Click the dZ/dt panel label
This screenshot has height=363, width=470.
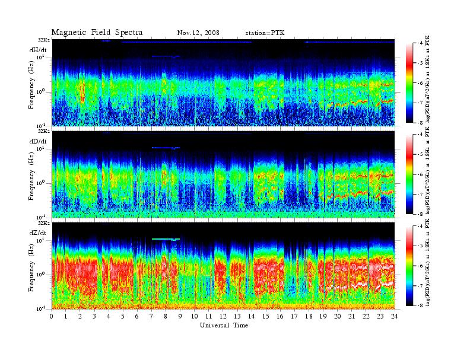pos(38,233)
